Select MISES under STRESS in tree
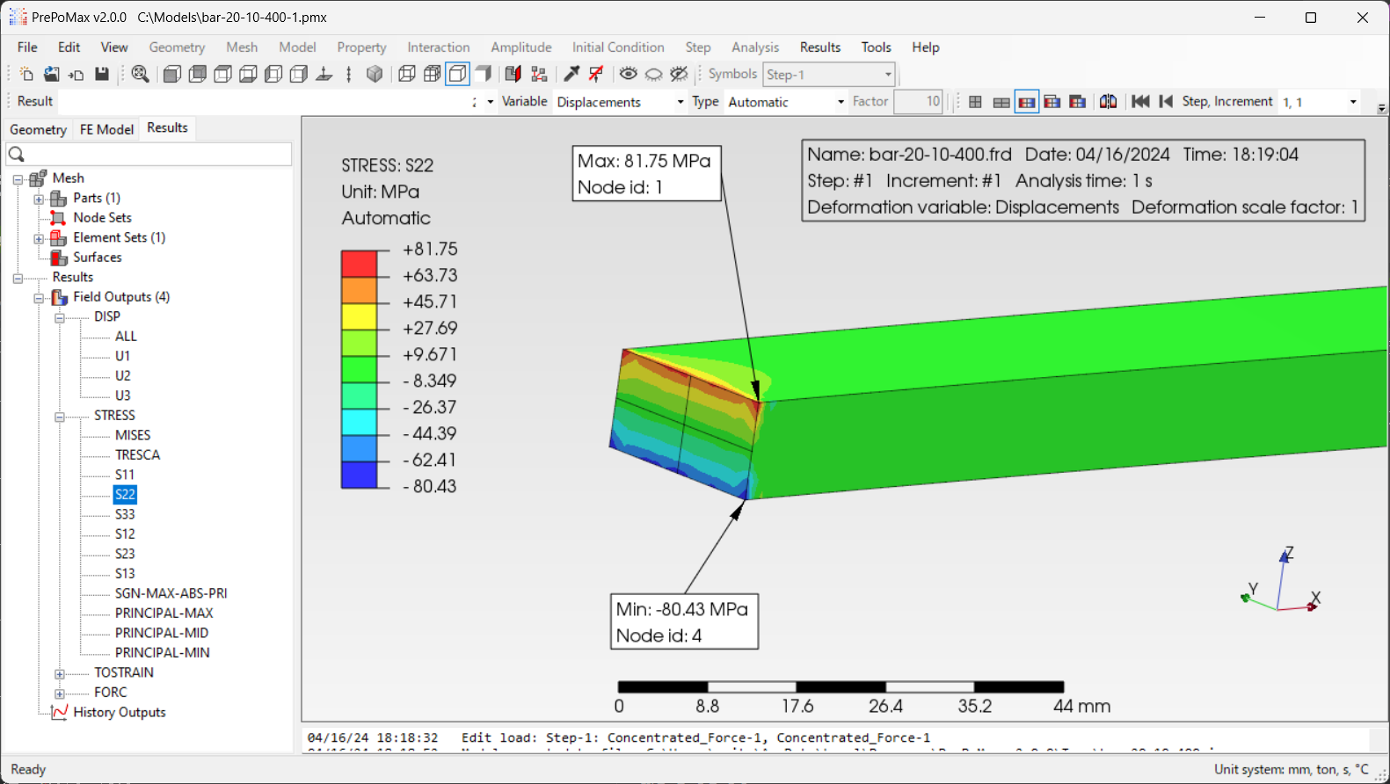Viewport: 1390px width, 784px height. [133, 435]
